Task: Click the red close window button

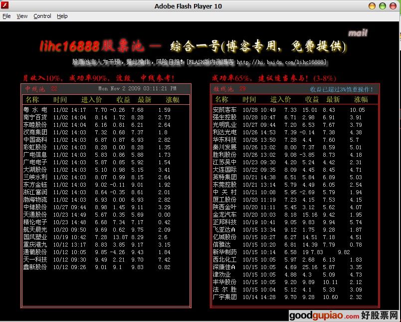Action: pyautogui.click(x=393, y=6)
